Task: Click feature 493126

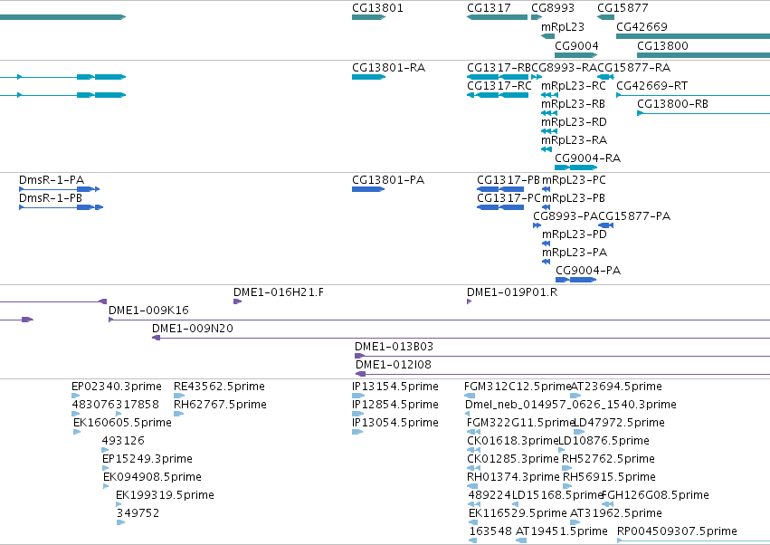Action: 106,450
